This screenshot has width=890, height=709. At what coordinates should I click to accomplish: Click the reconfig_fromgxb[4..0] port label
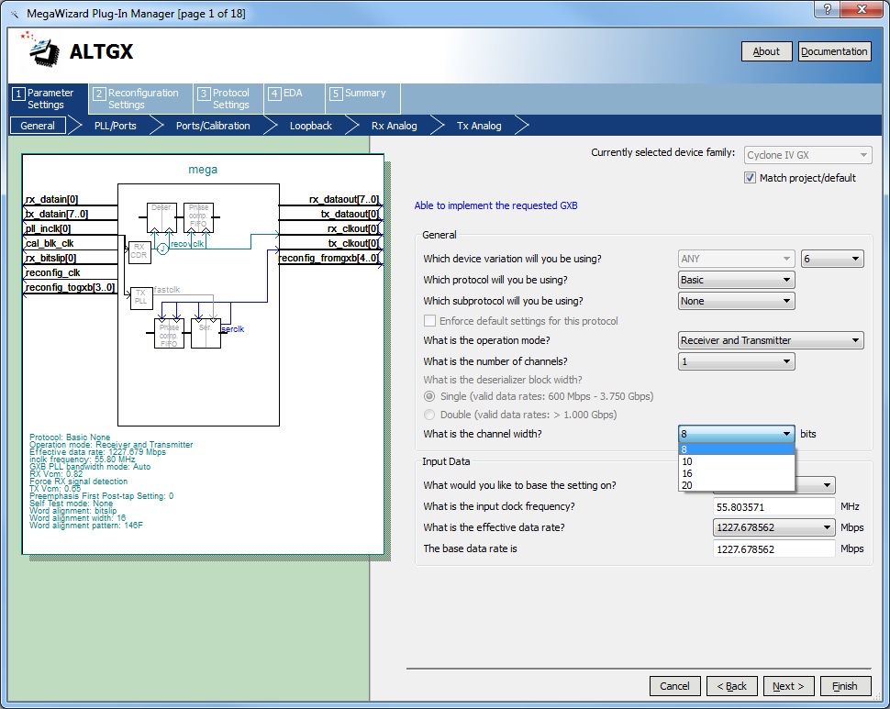[x=329, y=258]
